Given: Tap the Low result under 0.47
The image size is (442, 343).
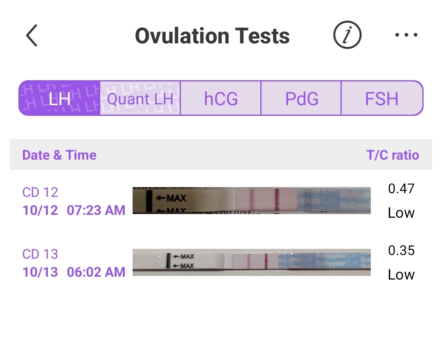Looking at the screenshot, I should click(x=401, y=213).
